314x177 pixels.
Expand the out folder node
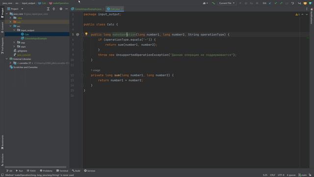[10, 22]
